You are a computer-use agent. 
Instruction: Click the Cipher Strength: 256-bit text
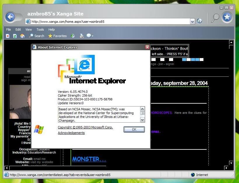pos(75,95)
